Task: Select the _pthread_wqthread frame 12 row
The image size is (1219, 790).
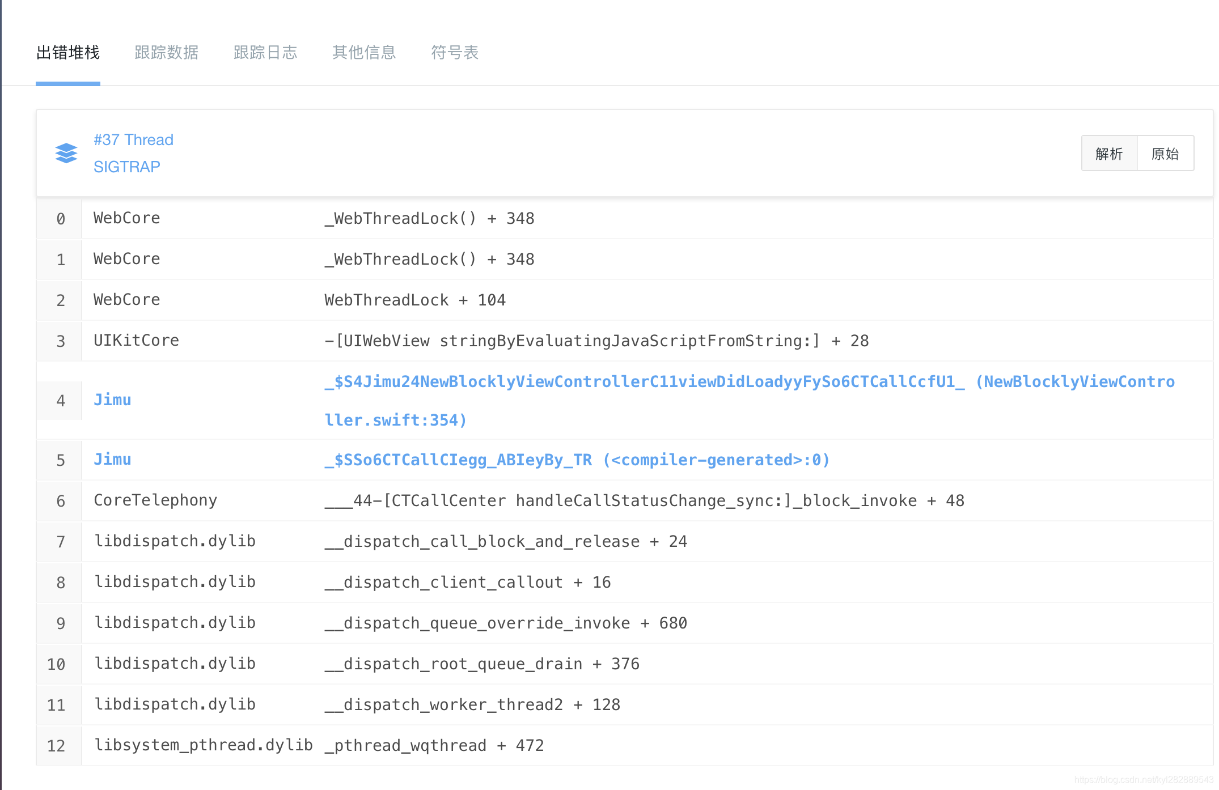Action: pyautogui.click(x=434, y=746)
